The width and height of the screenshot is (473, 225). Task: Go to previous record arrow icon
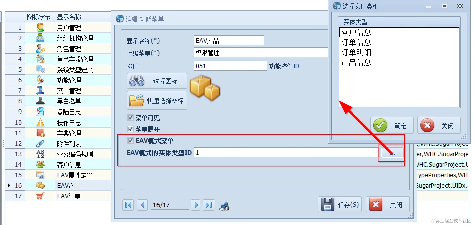pos(143,205)
